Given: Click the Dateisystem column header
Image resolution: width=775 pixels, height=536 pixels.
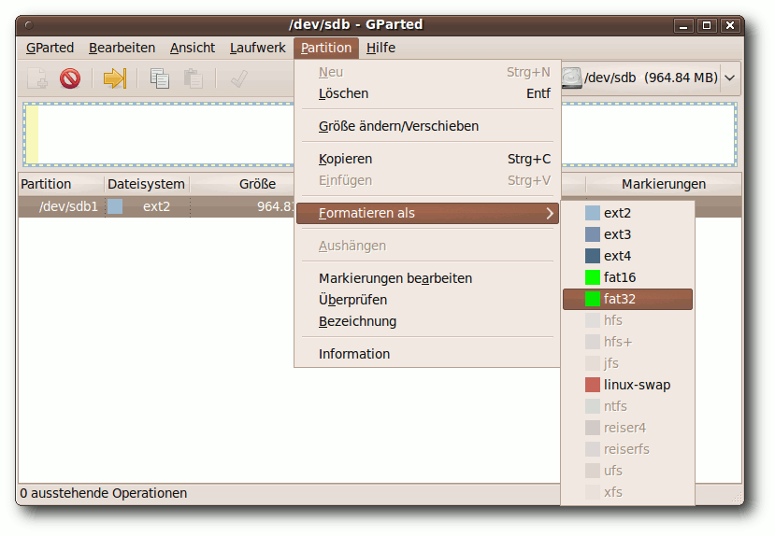Looking at the screenshot, I should pos(146,184).
